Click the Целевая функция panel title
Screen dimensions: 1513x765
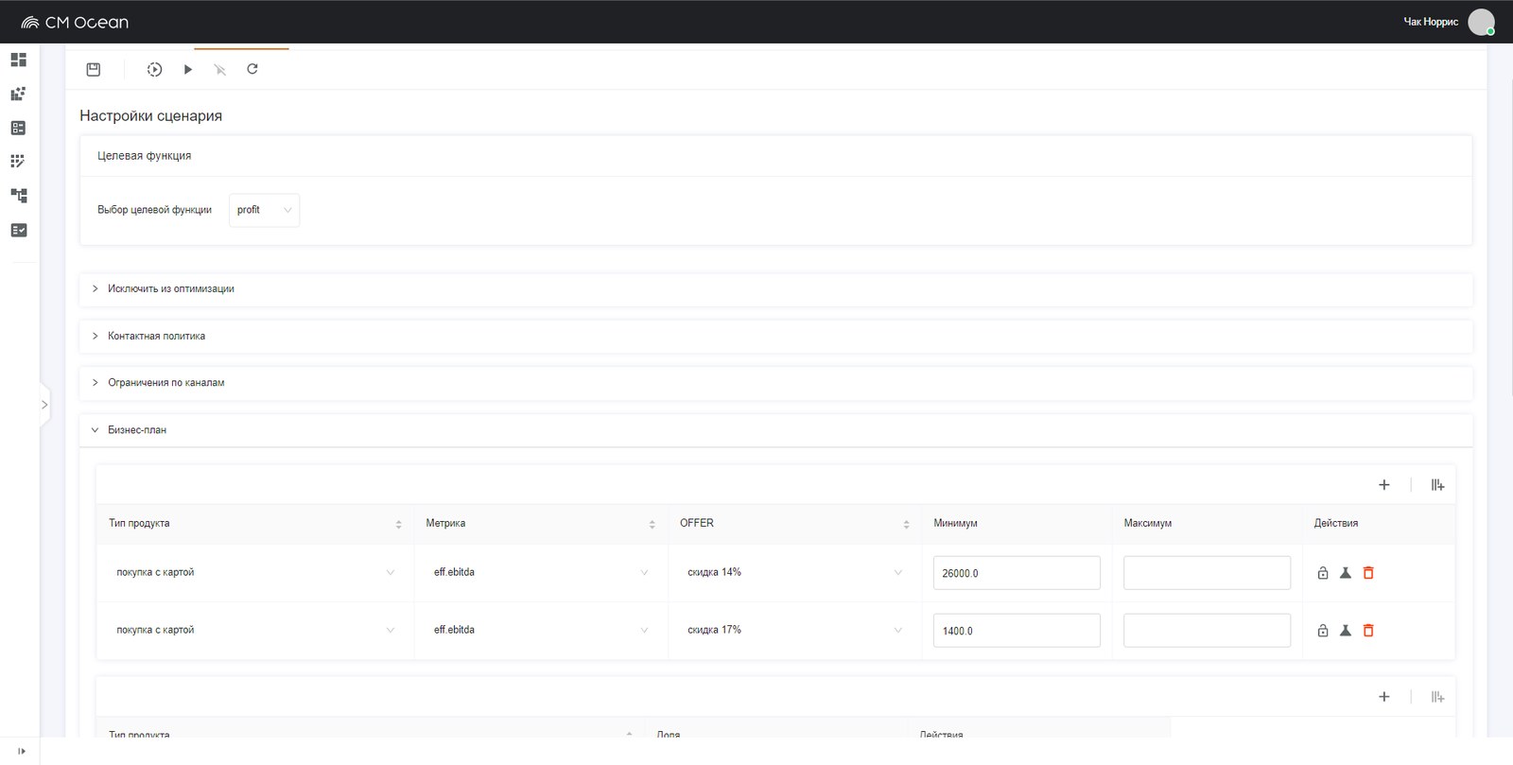145,156
